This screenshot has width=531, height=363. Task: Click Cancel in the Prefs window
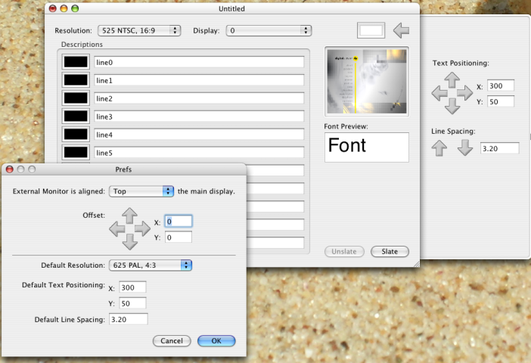[x=172, y=341]
